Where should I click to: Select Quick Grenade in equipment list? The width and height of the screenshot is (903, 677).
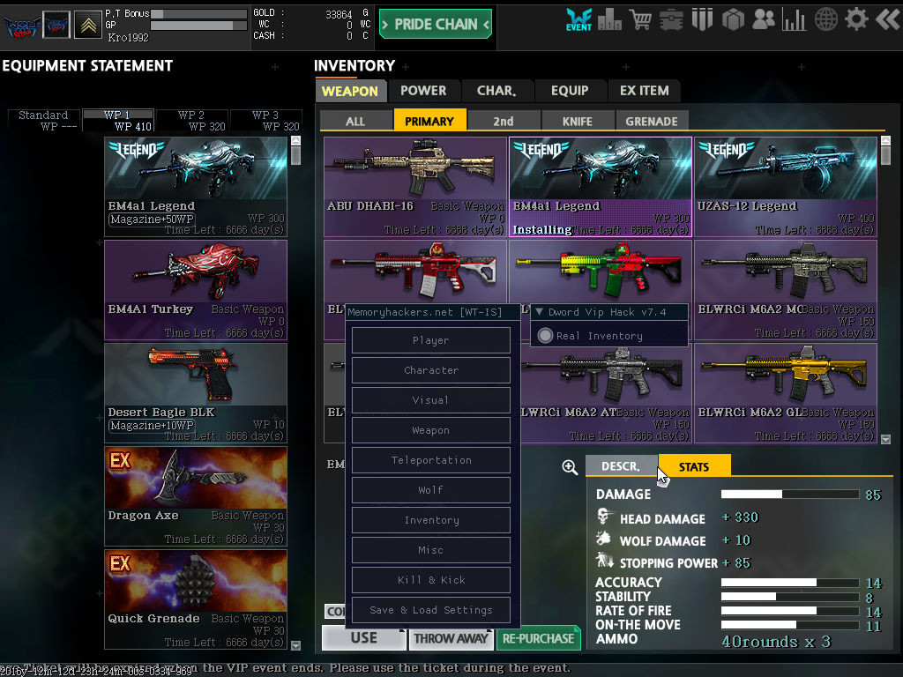click(x=196, y=599)
